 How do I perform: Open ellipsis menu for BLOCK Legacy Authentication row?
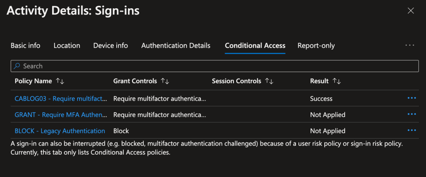point(411,130)
